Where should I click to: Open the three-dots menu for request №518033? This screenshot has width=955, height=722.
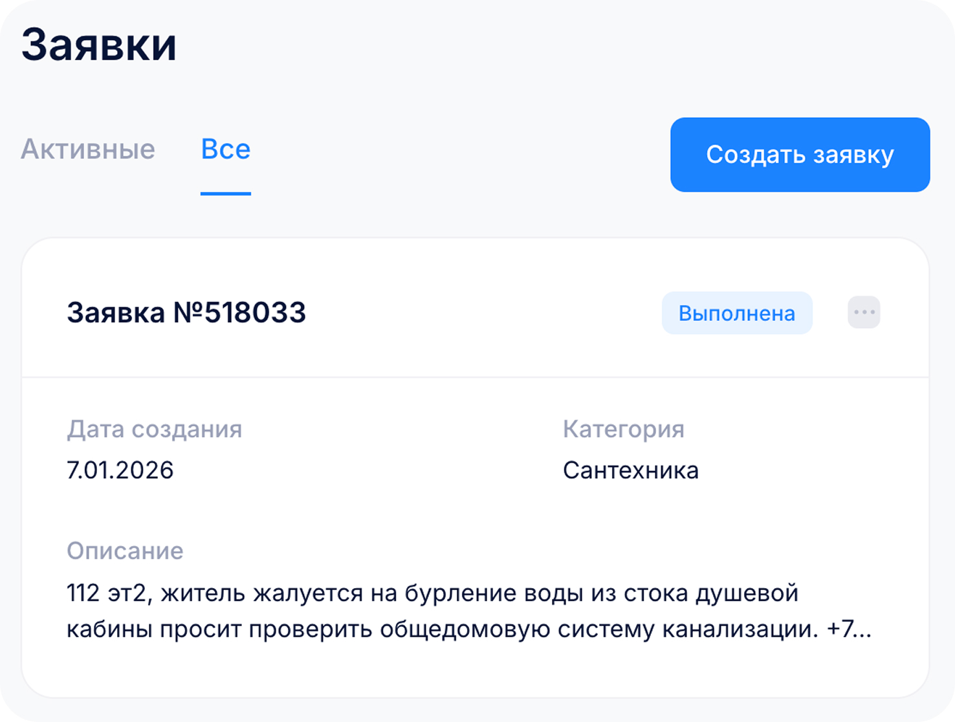click(x=864, y=312)
